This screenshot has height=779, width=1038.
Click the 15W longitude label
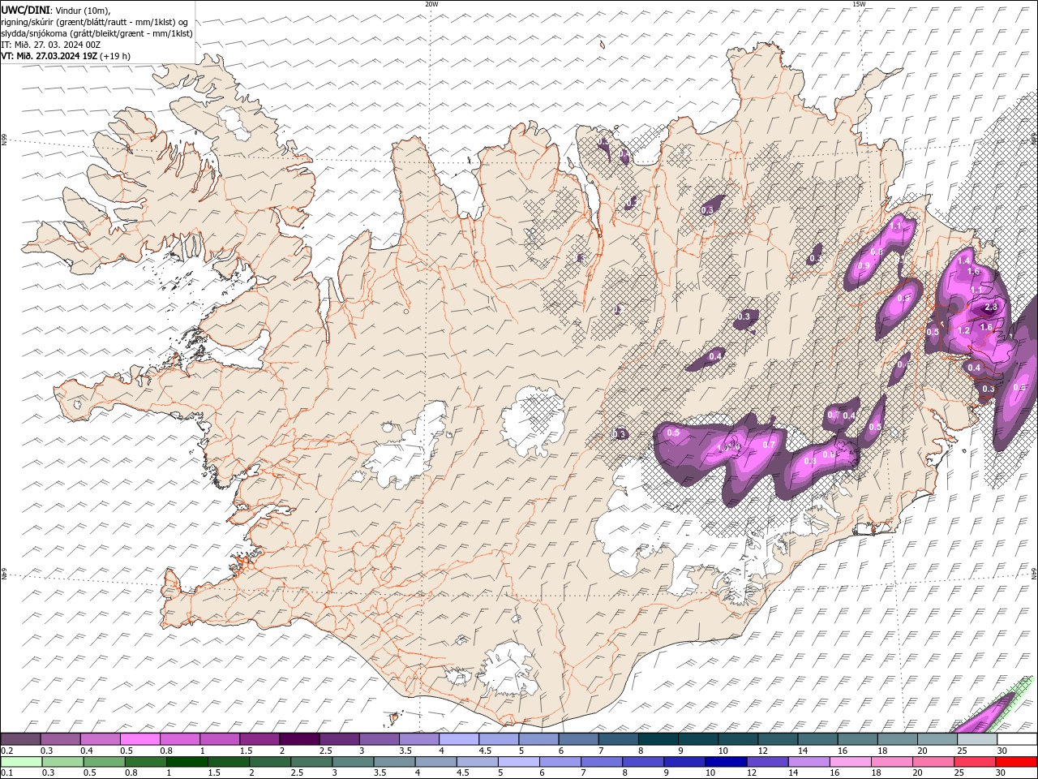(858, 4)
